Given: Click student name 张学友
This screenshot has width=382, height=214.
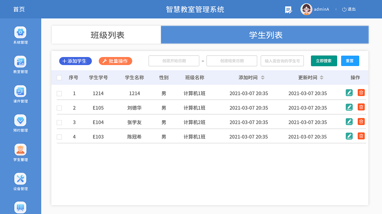Looking at the screenshot, I should pyautogui.click(x=135, y=122).
